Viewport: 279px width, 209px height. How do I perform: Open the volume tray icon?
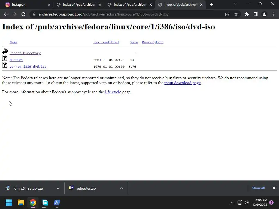pyautogui.click(x=246, y=202)
